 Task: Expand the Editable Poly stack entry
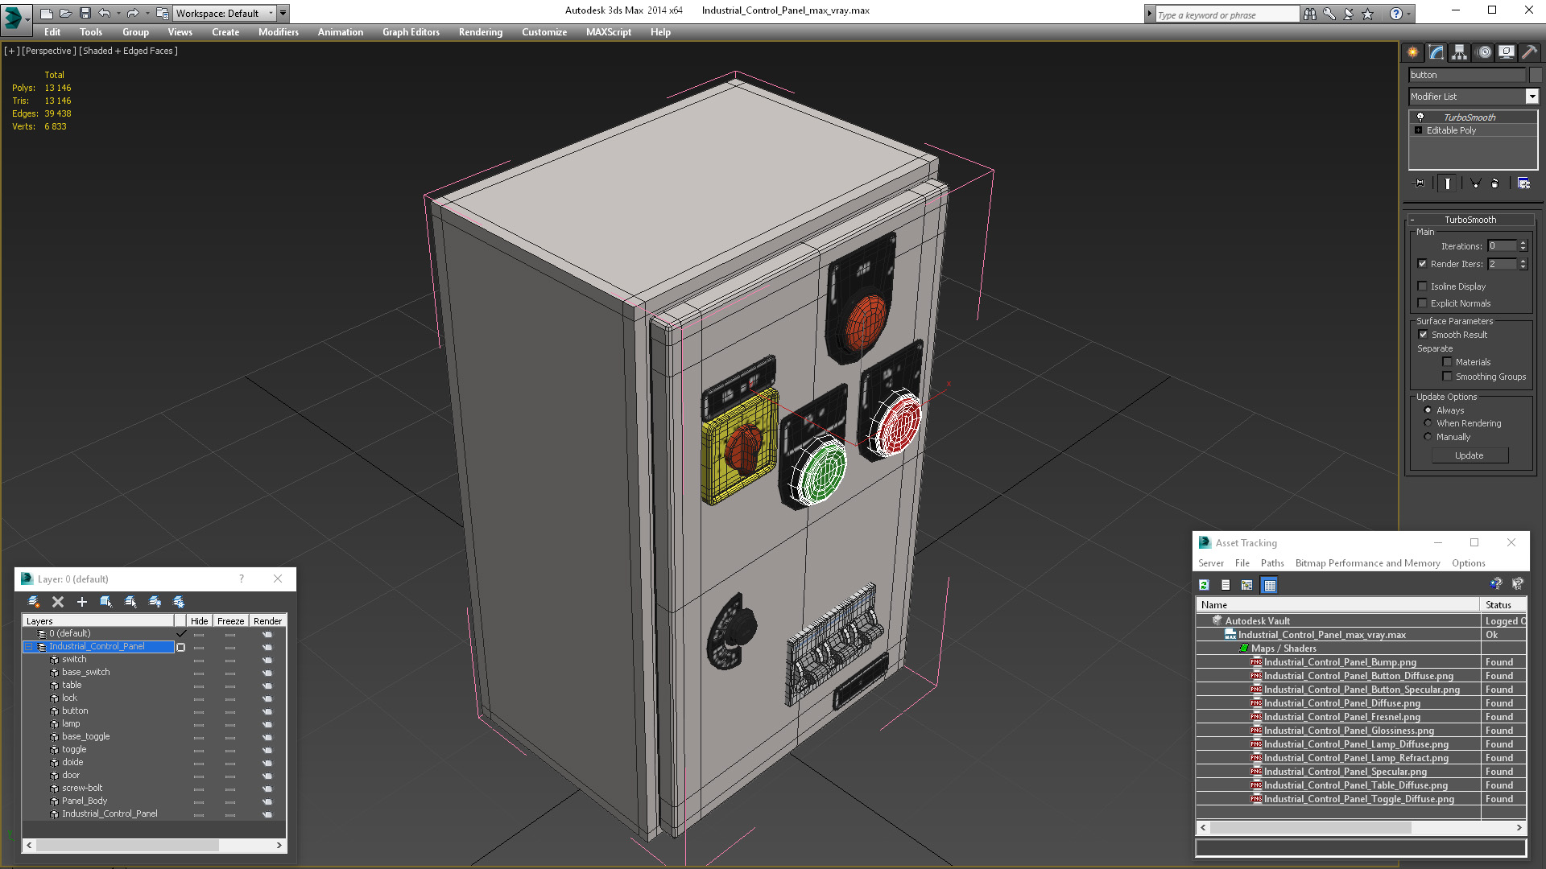click(x=1418, y=130)
